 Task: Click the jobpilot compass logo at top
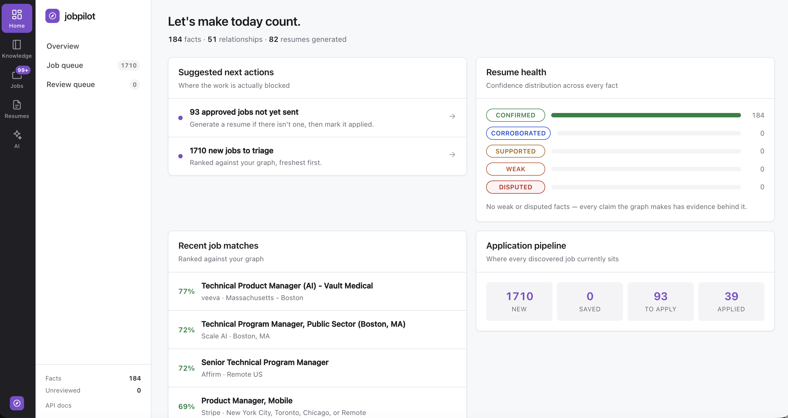52,16
